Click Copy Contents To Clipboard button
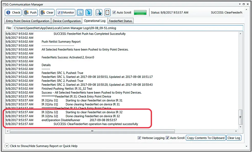The image size is (252, 152). coord(206,138)
